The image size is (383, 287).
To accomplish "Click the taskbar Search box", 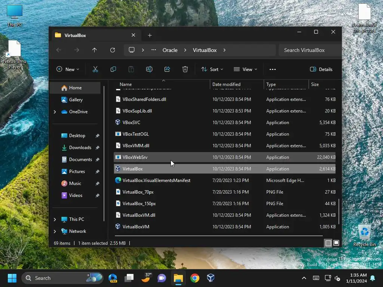I will (x=62, y=278).
